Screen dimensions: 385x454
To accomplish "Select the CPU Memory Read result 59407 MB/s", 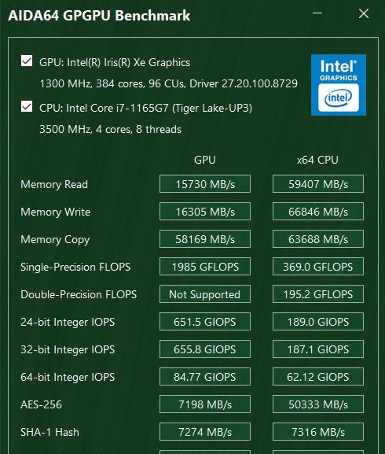I will click(318, 184).
